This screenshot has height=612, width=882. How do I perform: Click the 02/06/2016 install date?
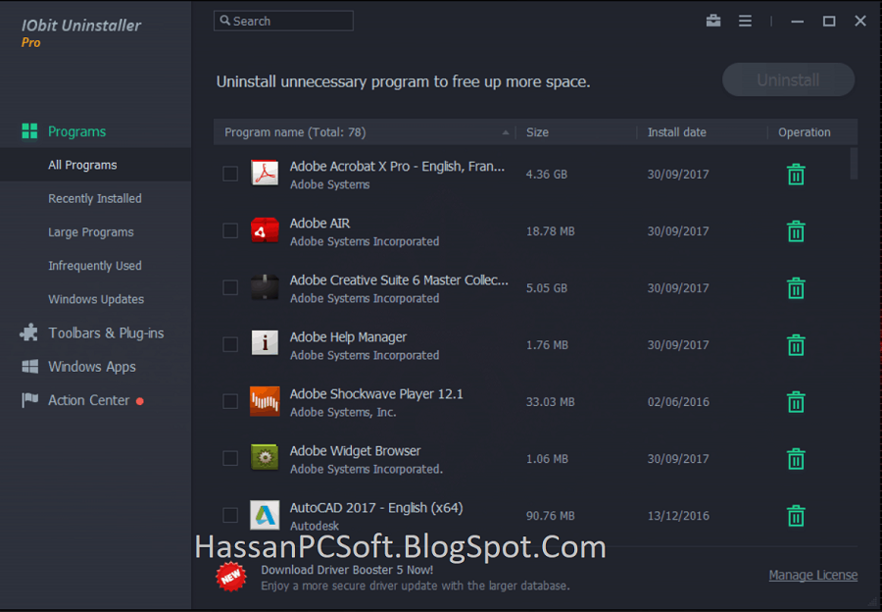678,402
